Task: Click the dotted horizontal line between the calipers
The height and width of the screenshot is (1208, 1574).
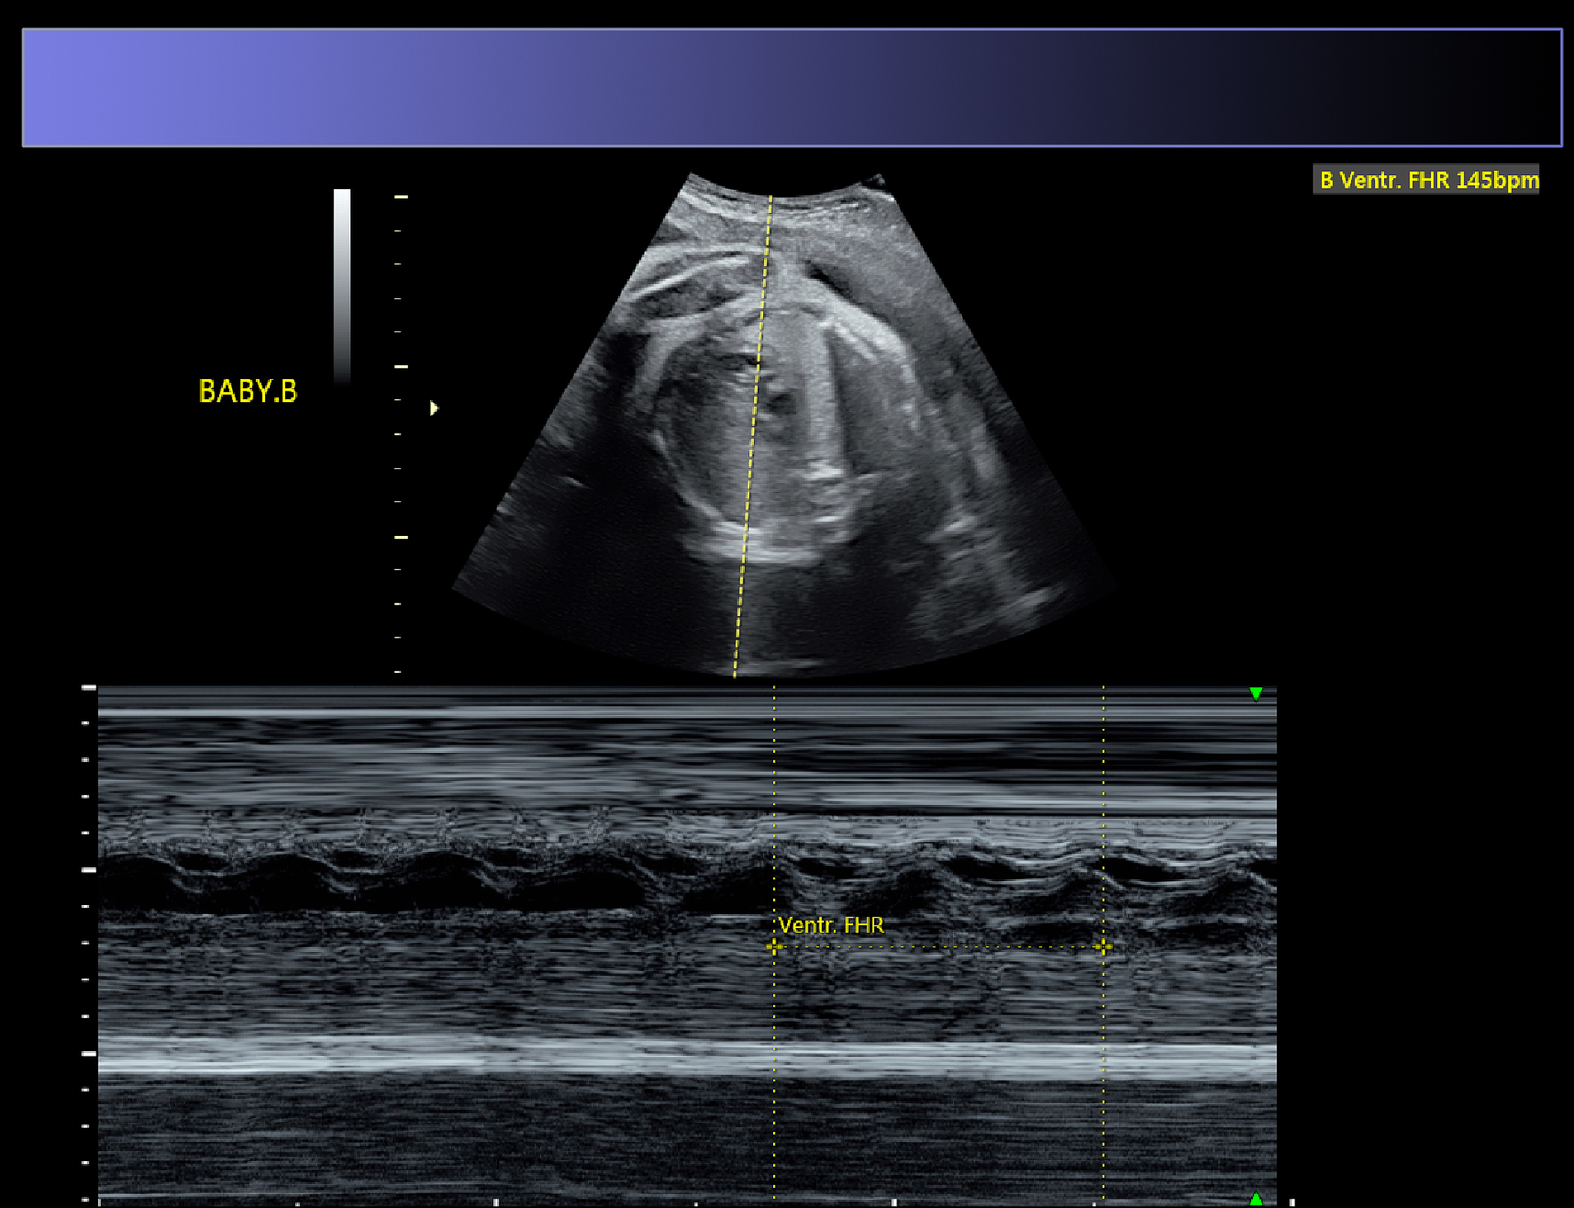Action: (938, 947)
